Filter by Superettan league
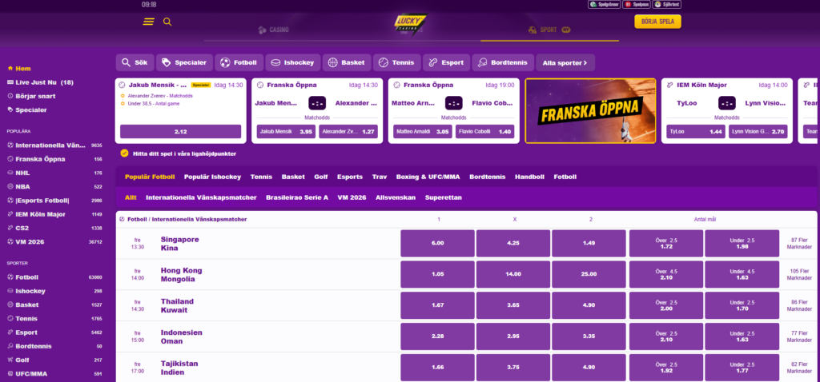 [444, 197]
